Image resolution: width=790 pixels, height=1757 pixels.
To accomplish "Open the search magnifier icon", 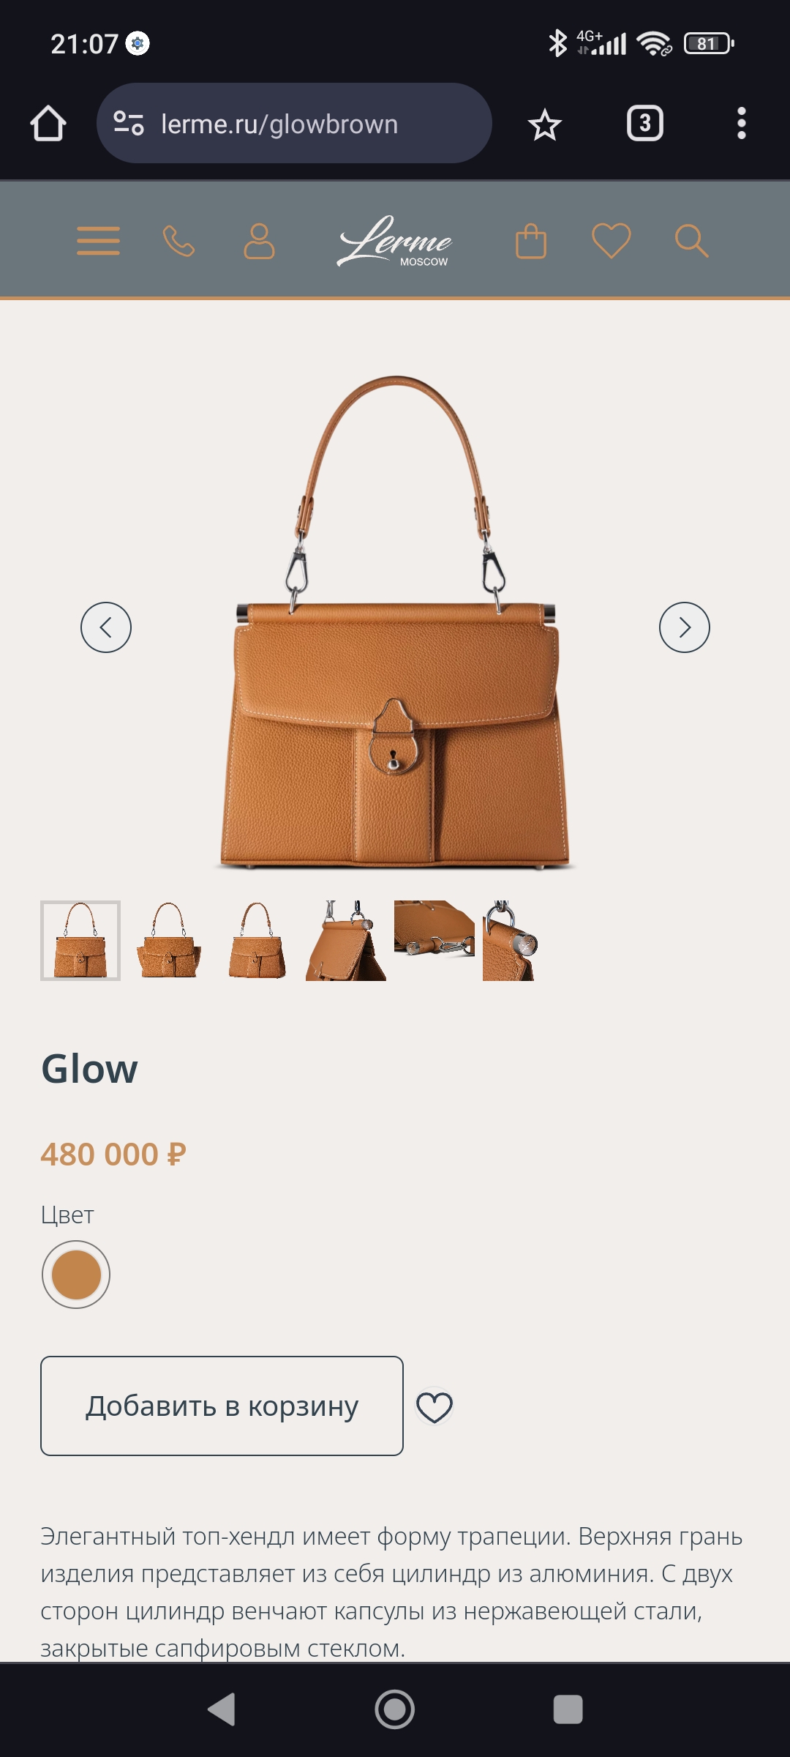I will coord(691,241).
